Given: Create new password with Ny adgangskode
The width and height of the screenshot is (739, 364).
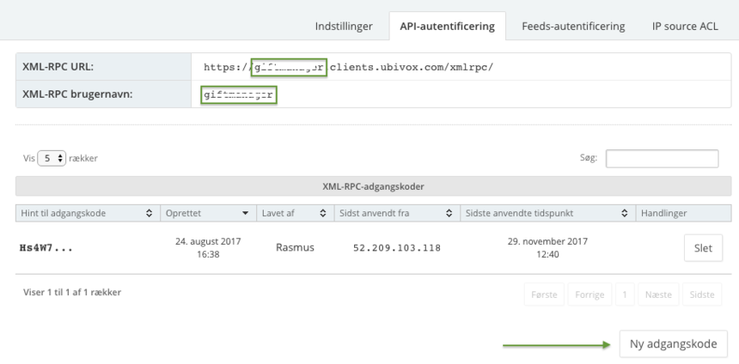Looking at the screenshot, I should click(x=673, y=343).
